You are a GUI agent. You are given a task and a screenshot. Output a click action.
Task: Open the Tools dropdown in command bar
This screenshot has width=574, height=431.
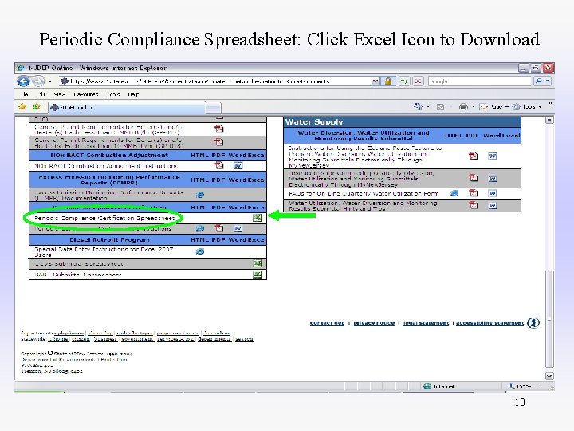click(527, 107)
